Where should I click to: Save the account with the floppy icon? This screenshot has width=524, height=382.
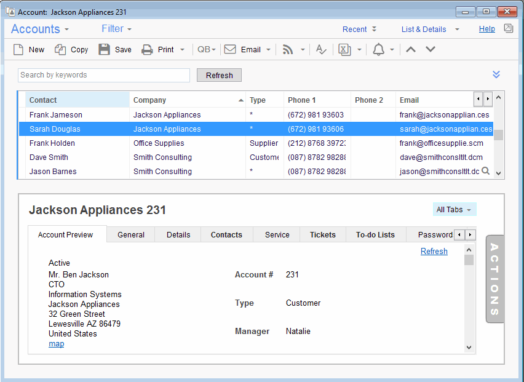click(x=105, y=50)
